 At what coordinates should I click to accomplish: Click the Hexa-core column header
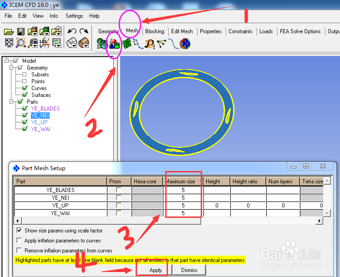click(x=147, y=181)
